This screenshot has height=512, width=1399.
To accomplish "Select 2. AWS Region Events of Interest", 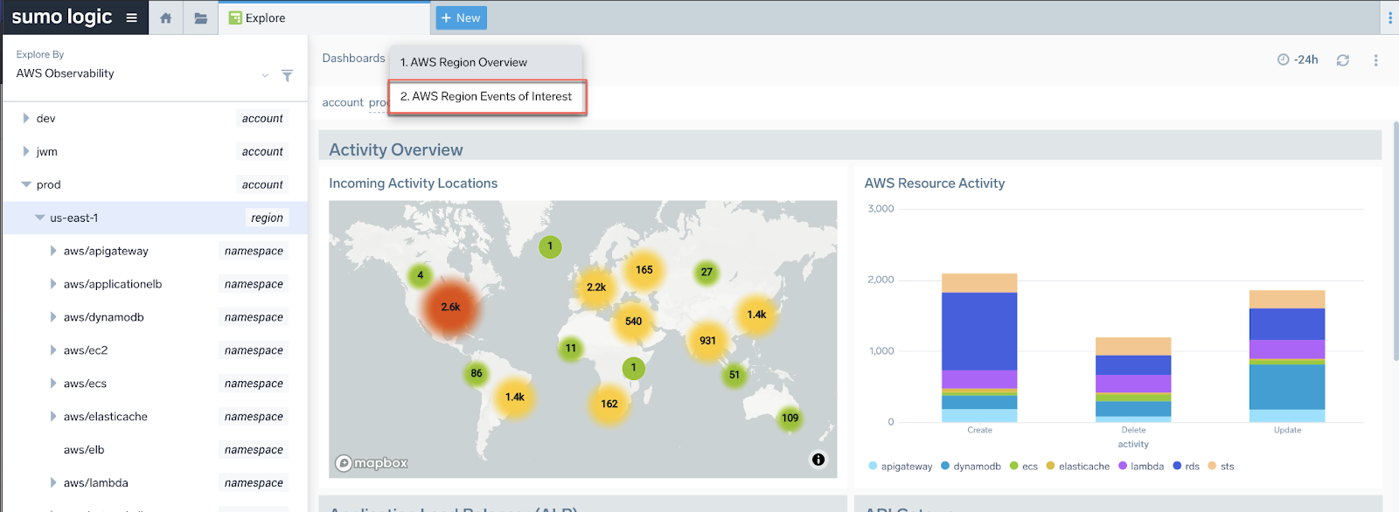I will coord(487,97).
